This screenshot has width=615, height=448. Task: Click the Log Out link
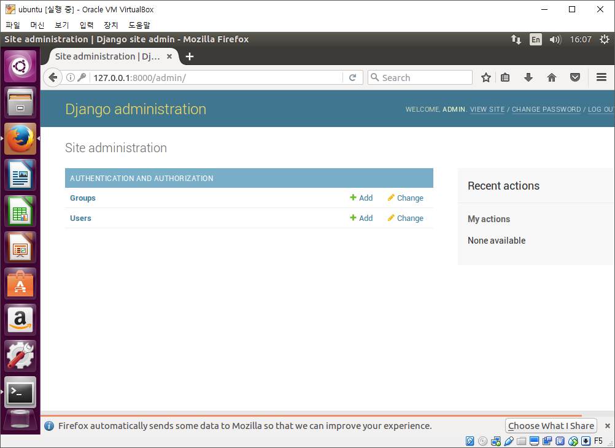pos(601,109)
